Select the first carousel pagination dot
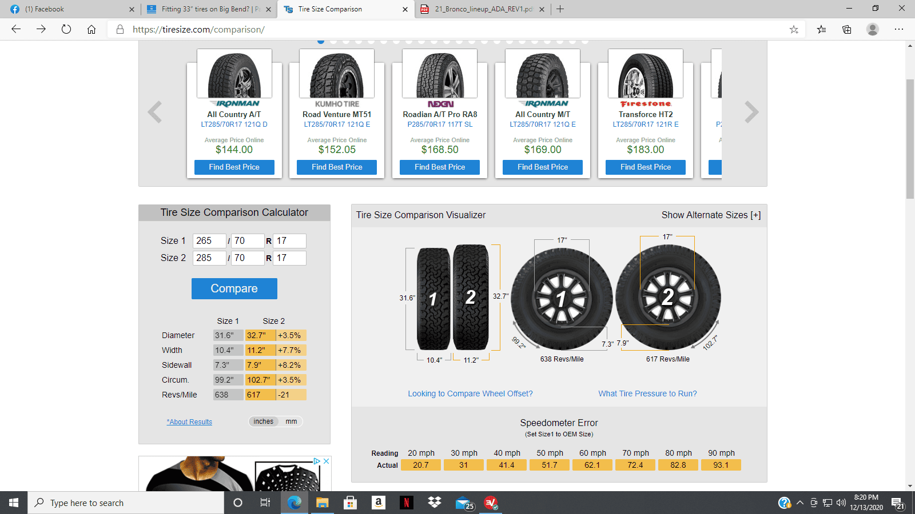 click(x=321, y=41)
